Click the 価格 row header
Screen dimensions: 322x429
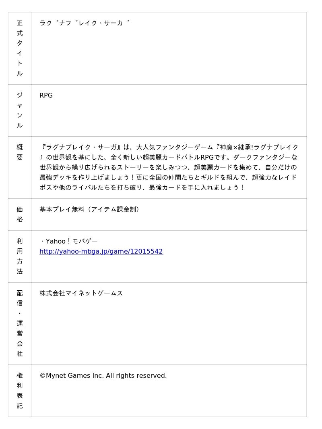pyautogui.click(x=20, y=214)
